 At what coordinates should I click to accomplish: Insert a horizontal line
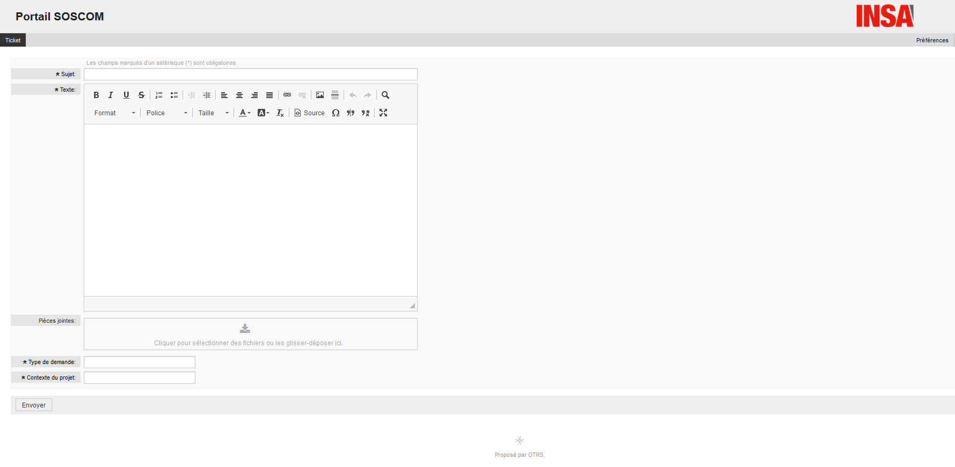point(335,95)
